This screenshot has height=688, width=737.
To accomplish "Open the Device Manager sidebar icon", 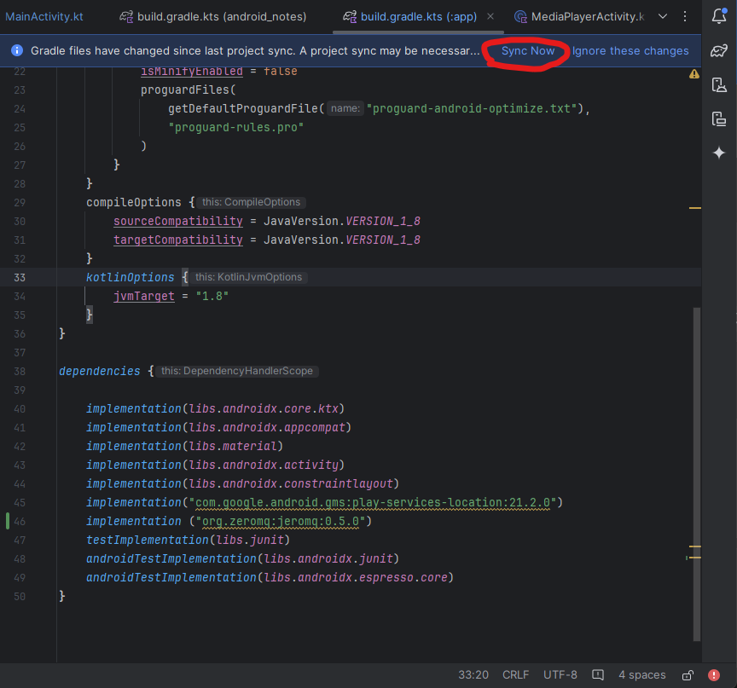I will pos(719,85).
